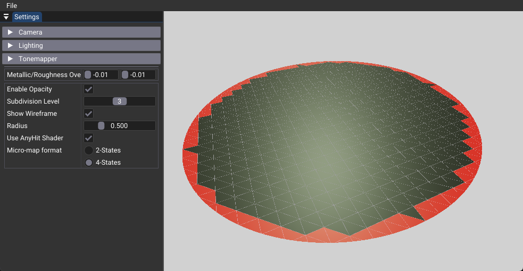The width and height of the screenshot is (523, 271).
Task: Select the Settings tab
Action: tap(27, 17)
